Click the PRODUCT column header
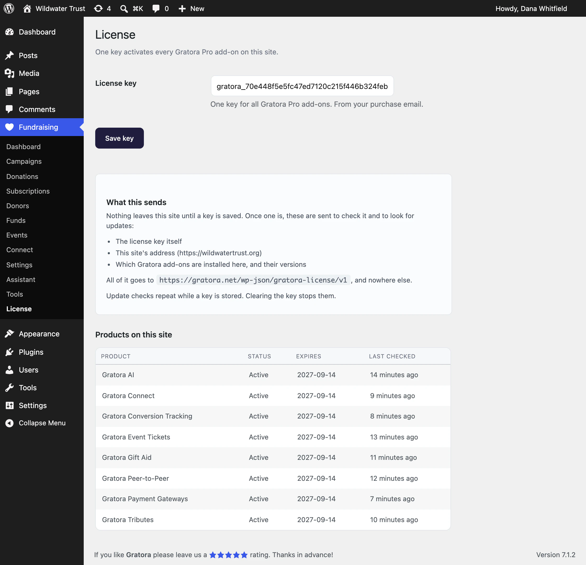The height and width of the screenshot is (565, 586). [x=115, y=356]
